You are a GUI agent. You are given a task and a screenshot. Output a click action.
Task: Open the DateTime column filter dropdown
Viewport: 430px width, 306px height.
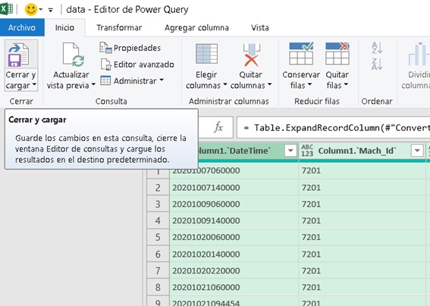point(290,151)
